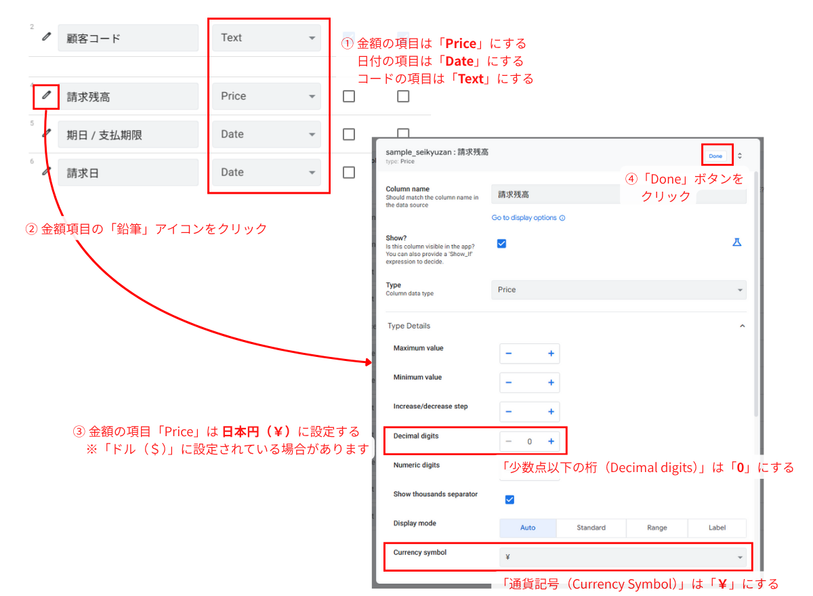813x596 pixels.
Task: Click the plus icon for Maximum value
Action: tap(550, 354)
